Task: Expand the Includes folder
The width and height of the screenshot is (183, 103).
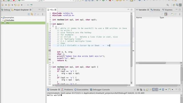Action: click(x=3, y=20)
